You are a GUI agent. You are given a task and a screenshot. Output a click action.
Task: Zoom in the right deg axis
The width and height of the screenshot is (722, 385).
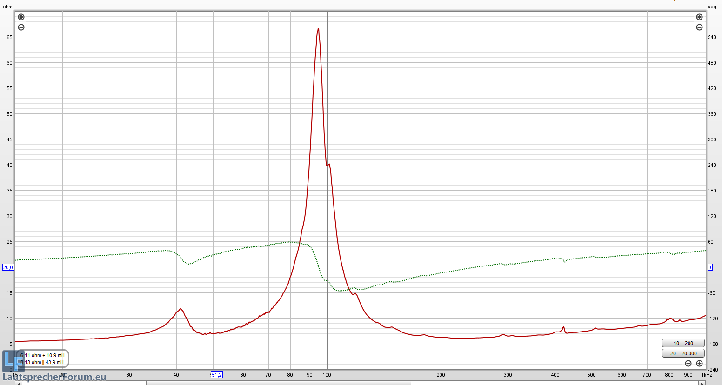(699, 17)
